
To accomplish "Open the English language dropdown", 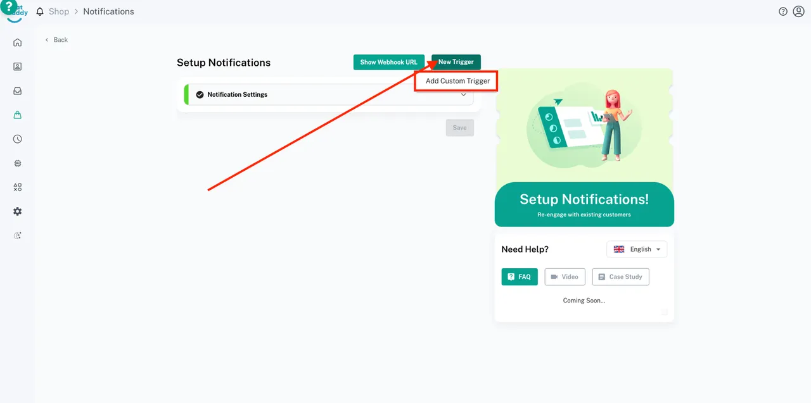I will [637, 249].
